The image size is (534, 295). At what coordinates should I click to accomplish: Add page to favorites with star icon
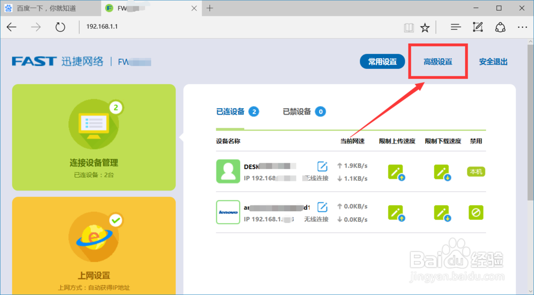point(425,28)
